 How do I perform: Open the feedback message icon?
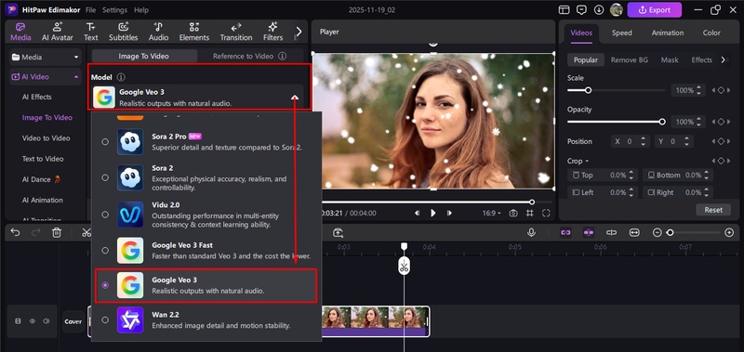[x=581, y=10]
